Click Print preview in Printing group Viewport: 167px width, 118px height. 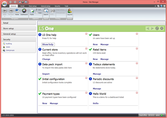(x=61, y=13)
